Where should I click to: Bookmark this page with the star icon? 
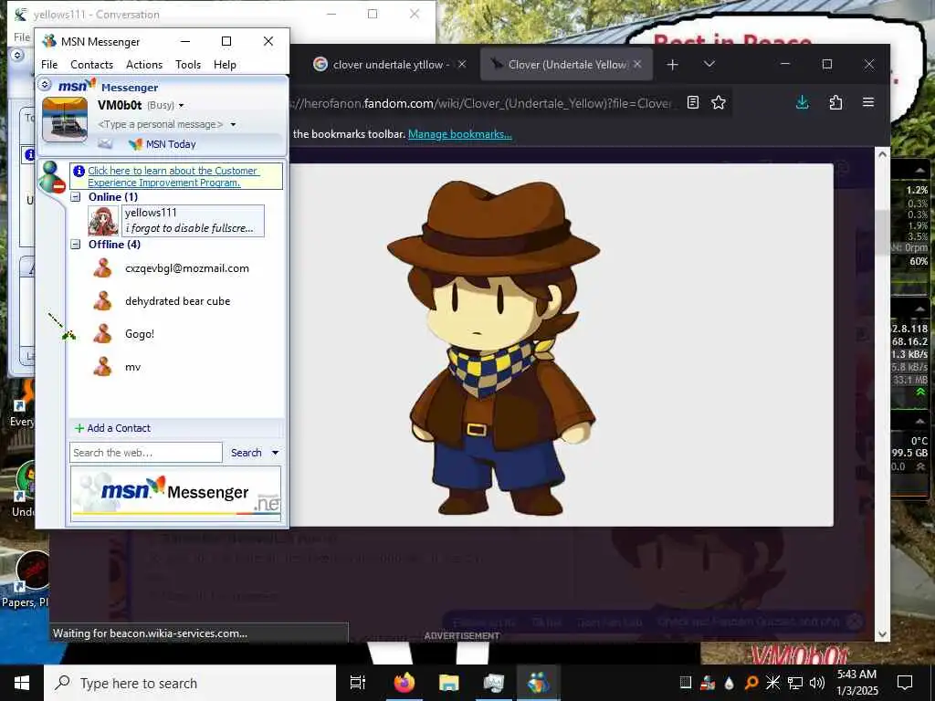pos(719,102)
